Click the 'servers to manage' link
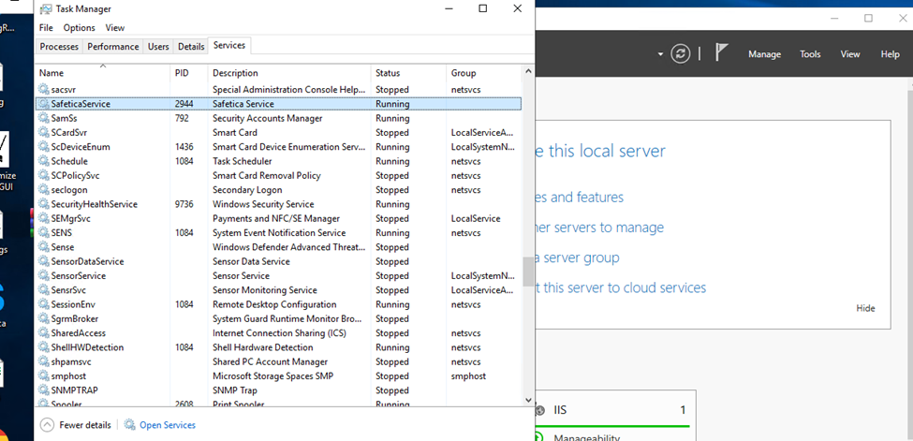This screenshot has height=441, width=913. [599, 228]
